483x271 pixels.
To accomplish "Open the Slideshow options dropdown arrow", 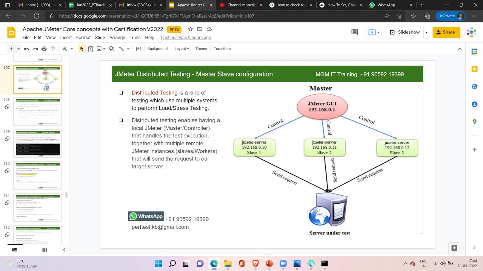I will coord(426,32).
